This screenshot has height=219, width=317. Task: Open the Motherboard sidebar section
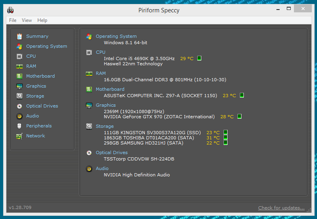[41, 76]
